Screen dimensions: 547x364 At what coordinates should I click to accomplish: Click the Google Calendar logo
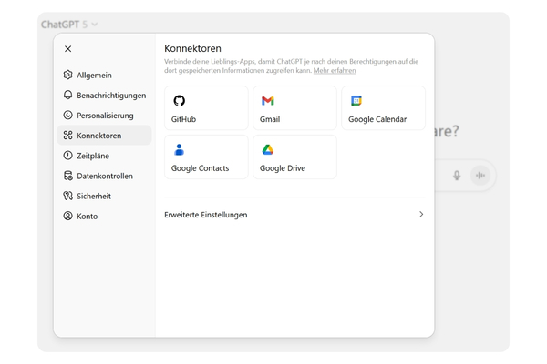356,101
